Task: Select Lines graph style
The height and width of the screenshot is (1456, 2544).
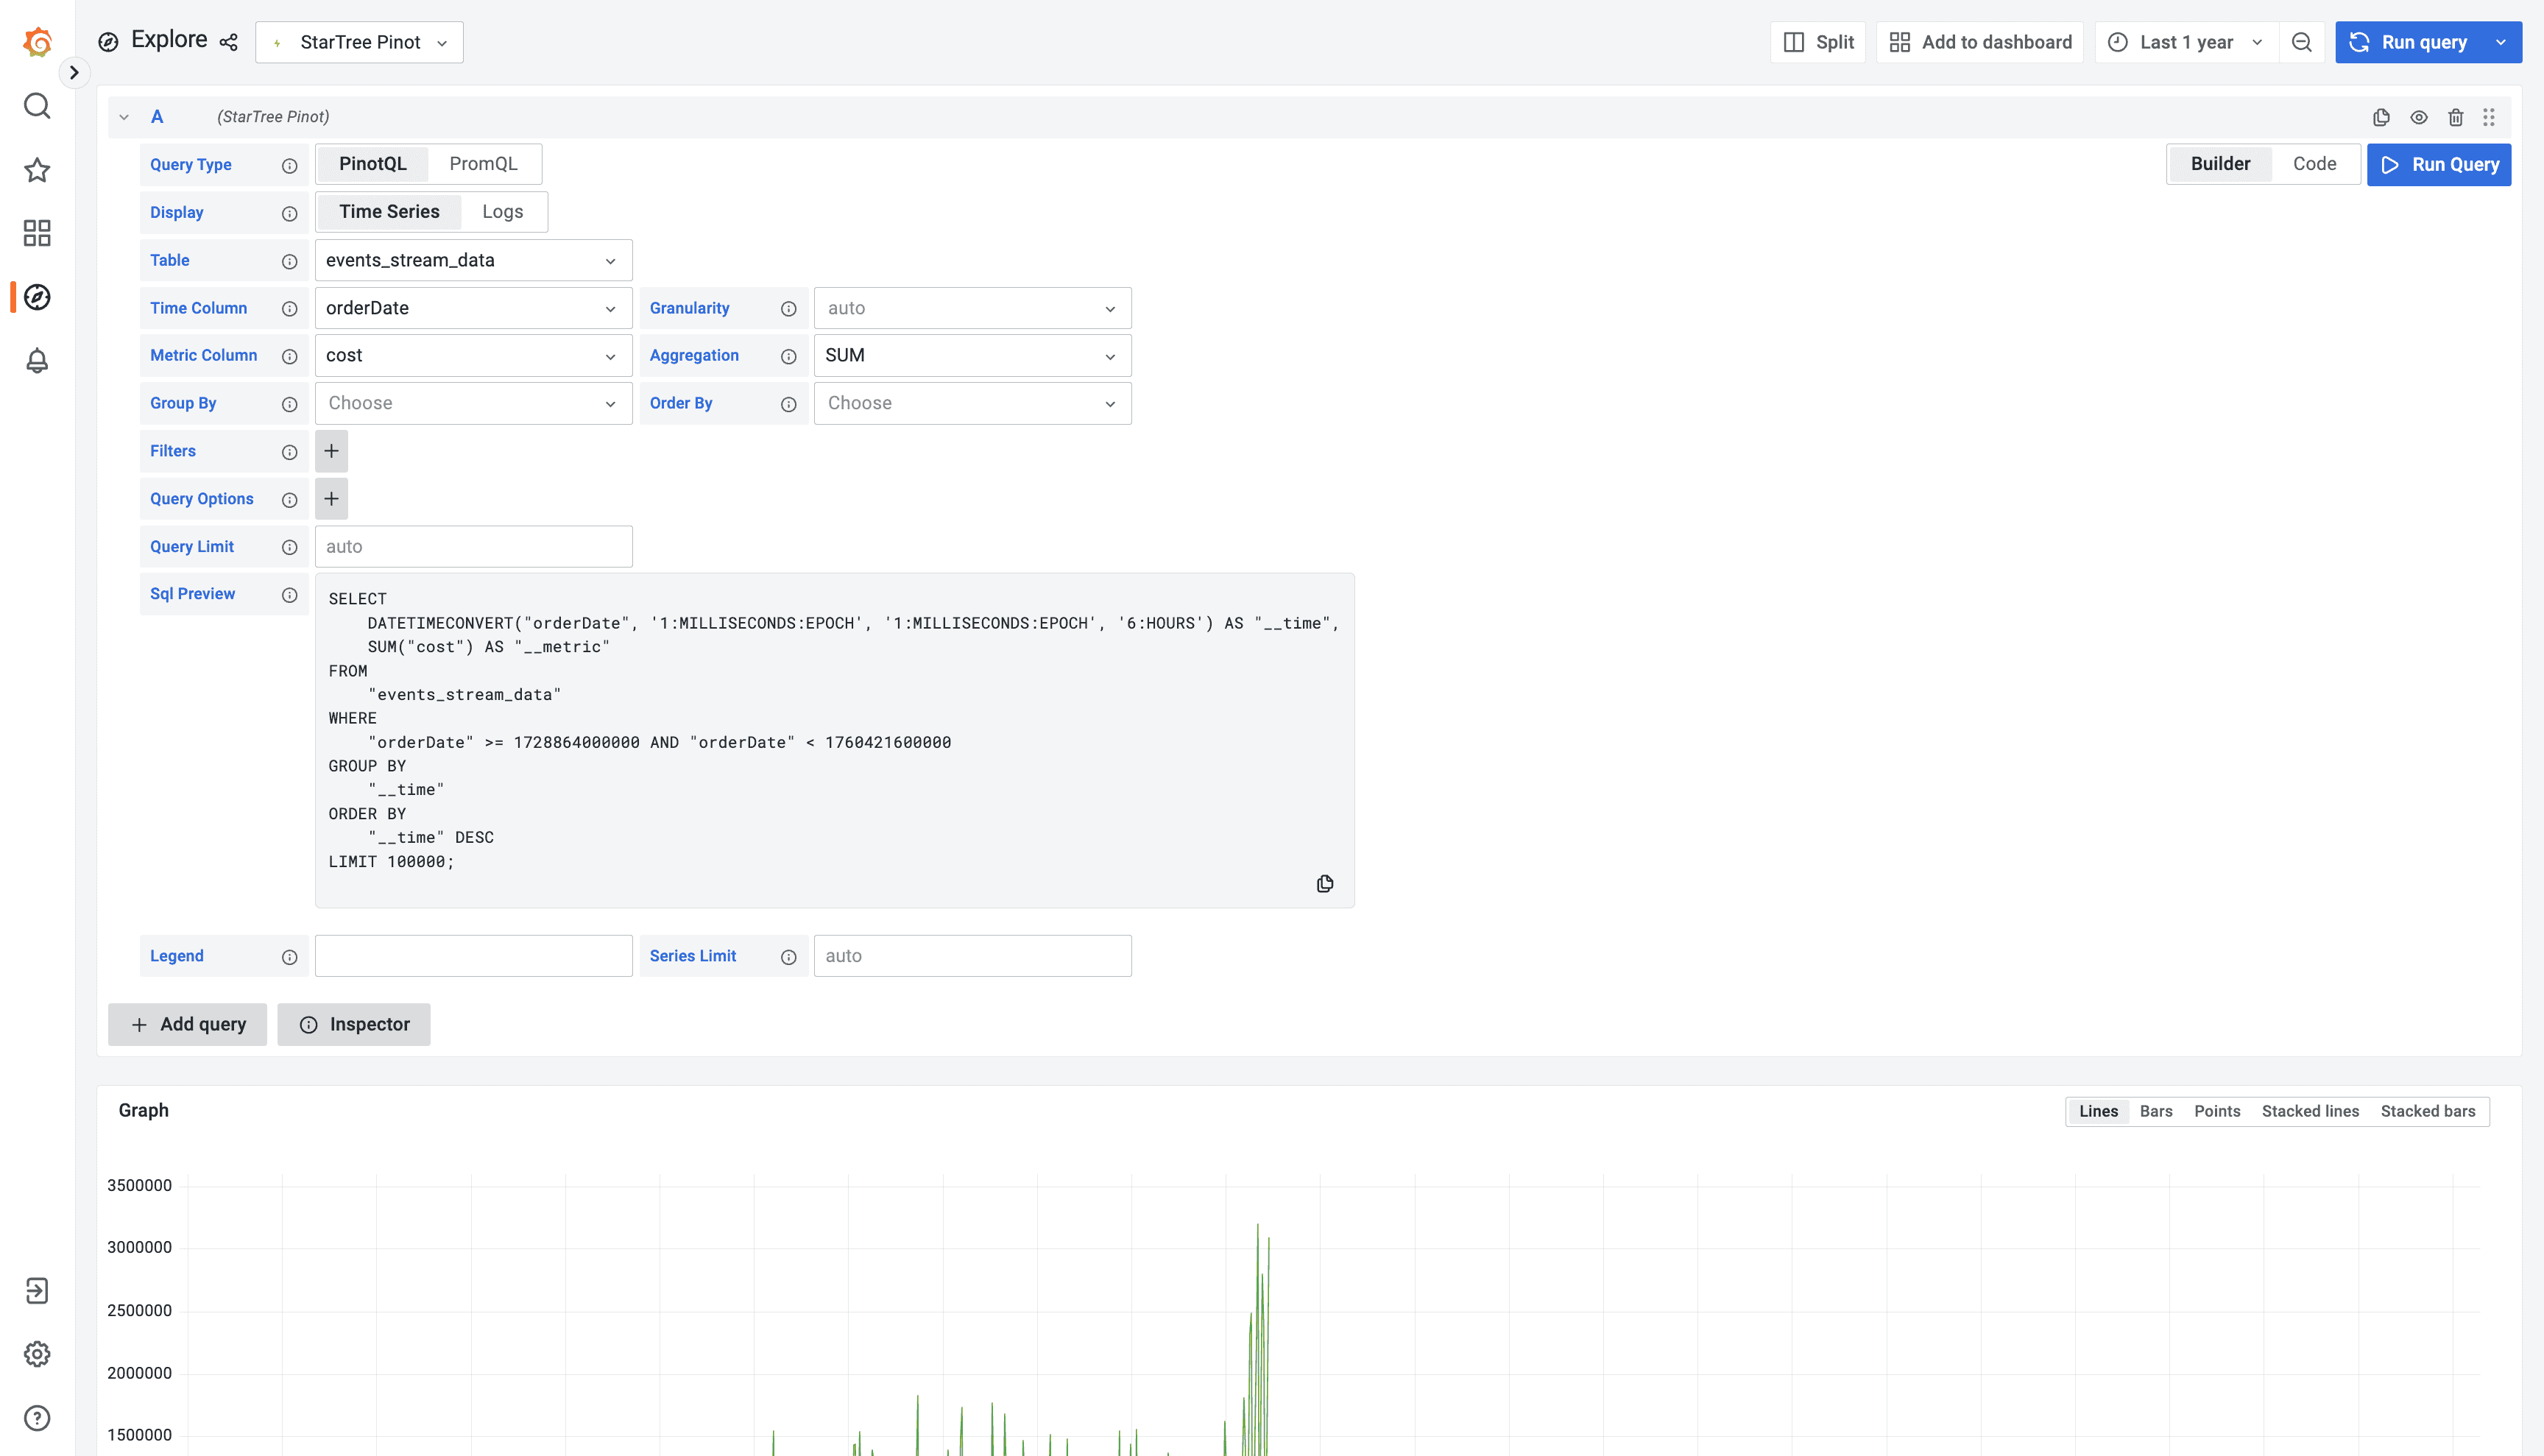Action: (x=2098, y=1111)
